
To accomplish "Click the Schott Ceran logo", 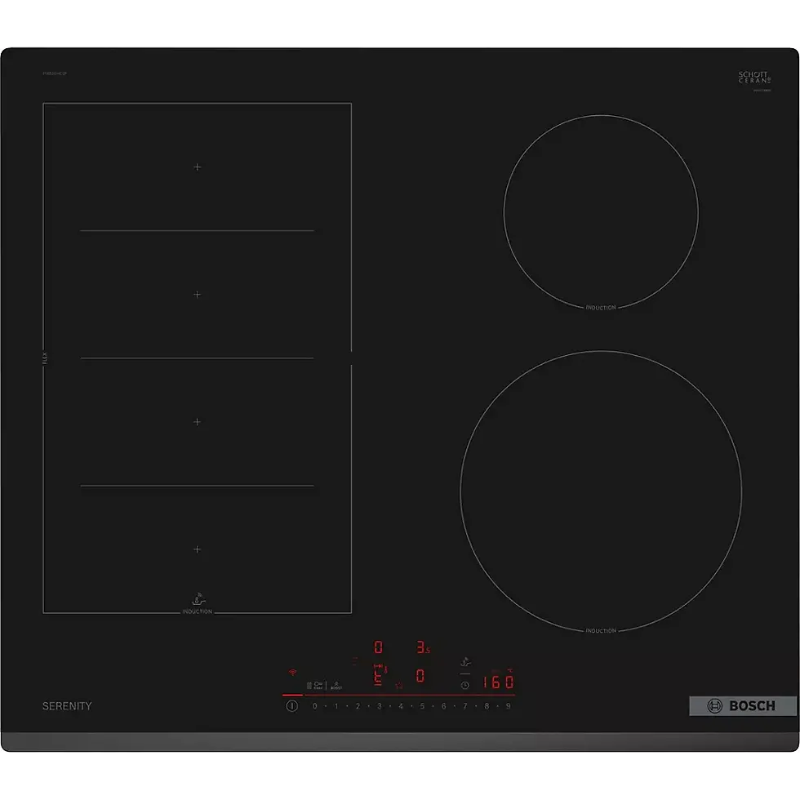I will pyautogui.click(x=754, y=78).
